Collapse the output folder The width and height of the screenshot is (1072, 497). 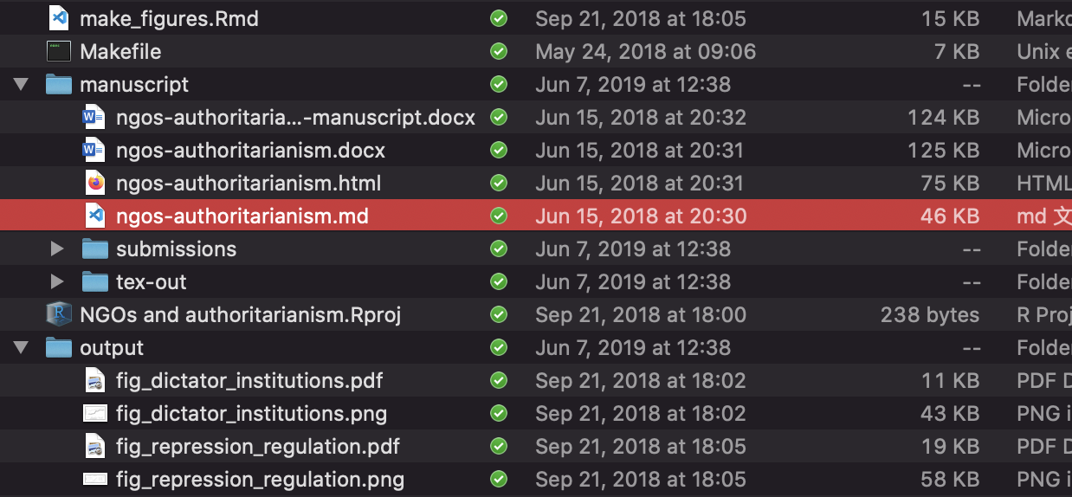pyautogui.click(x=21, y=347)
